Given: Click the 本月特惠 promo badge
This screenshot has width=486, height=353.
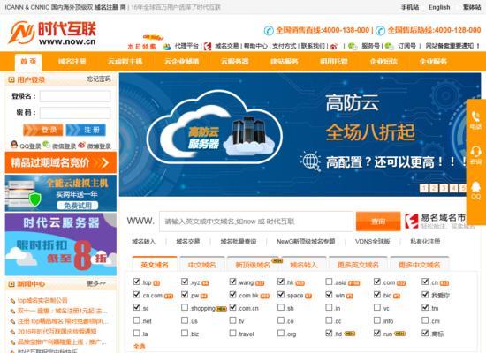Looking at the screenshot, I should pyautogui.click(x=141, y=47).
